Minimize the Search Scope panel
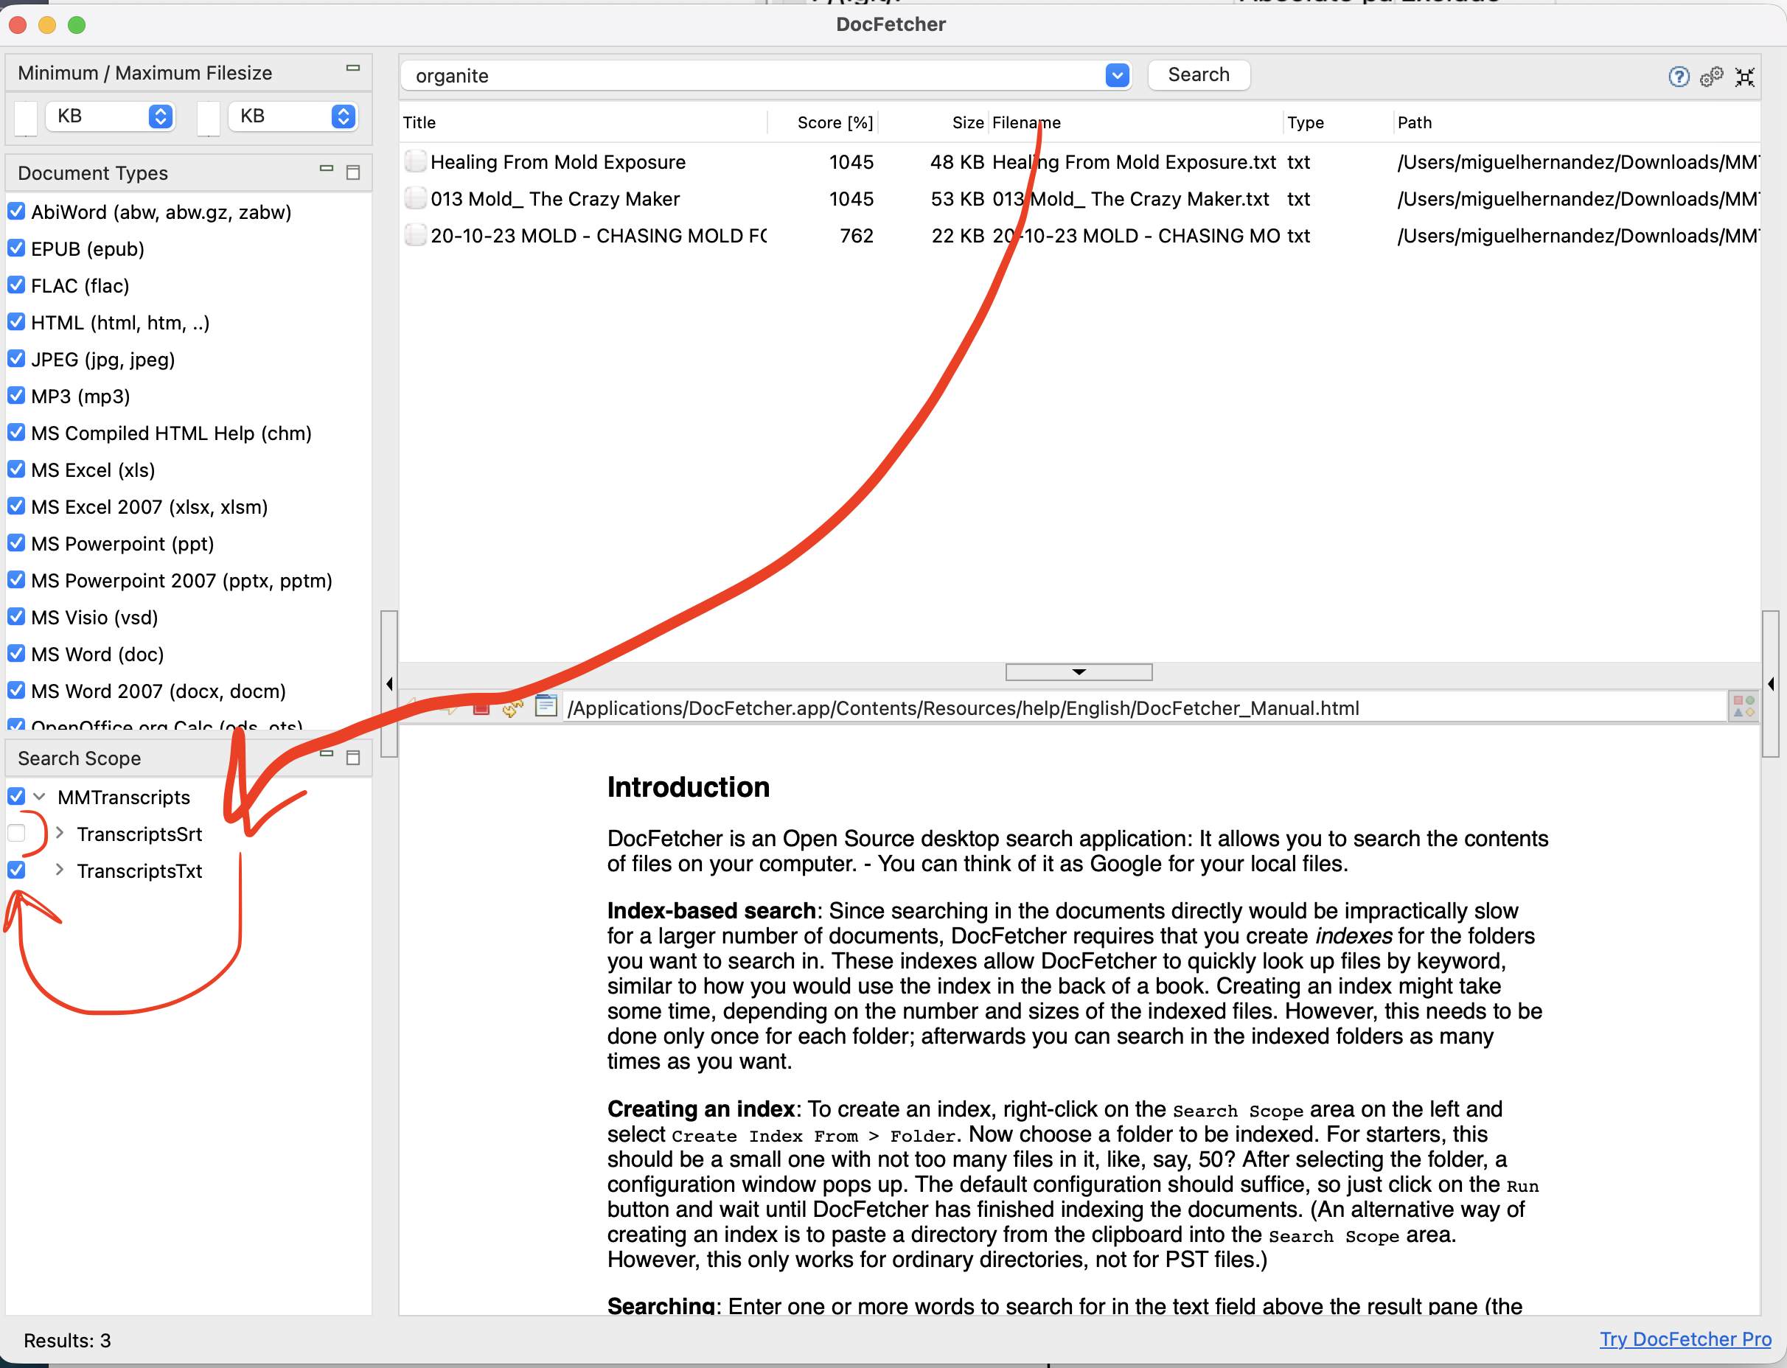Viewport: 1787px width, 1368px height. pos(327,753)
